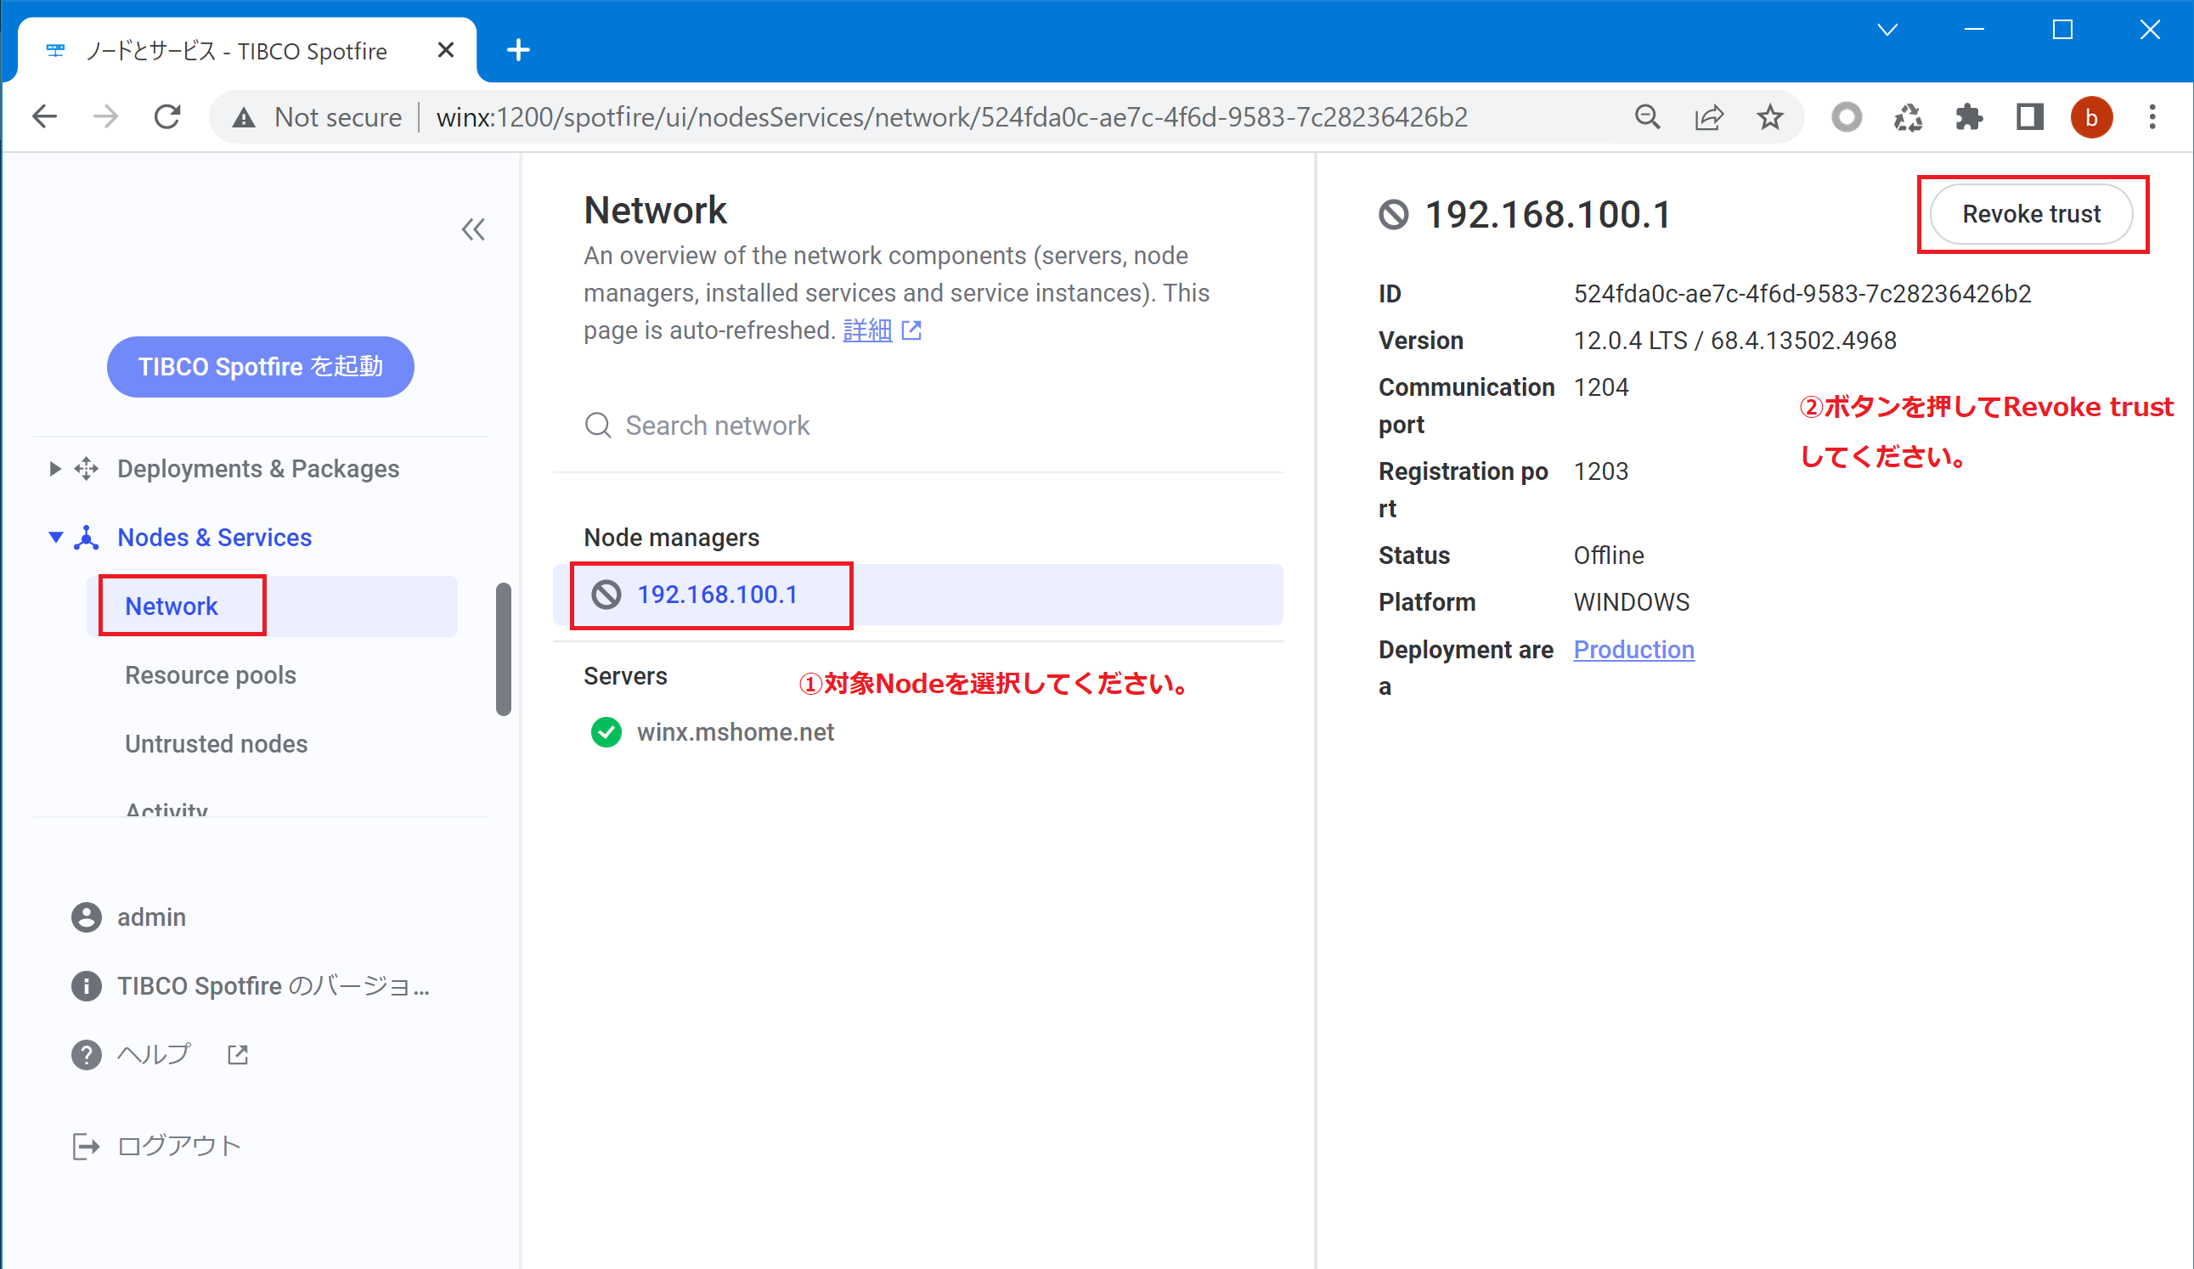The width and height of the screenshot is (2194, 1269).
Task: Click the recycle extension icon
Action: tap(1907, 116)
